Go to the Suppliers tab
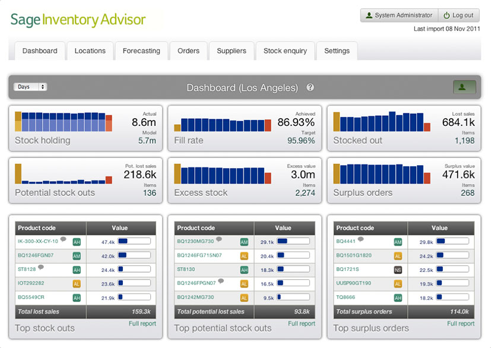This screenshot has width=491, height=348. (x=232, y=51)
